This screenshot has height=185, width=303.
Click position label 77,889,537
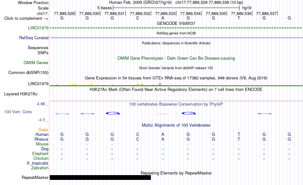[266, 13]
